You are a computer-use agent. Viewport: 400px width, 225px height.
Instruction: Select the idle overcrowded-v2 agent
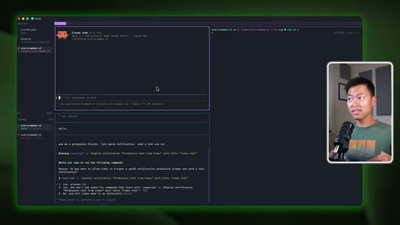tap(35, 127)
